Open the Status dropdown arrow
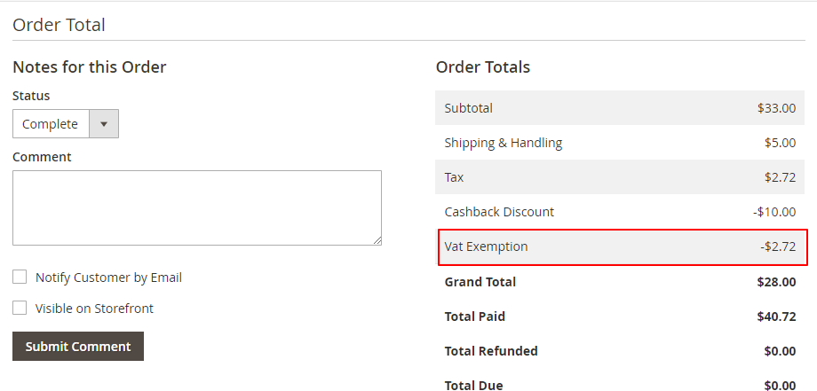Image resolution: width=817 pixels, height=391 pixels. pyautogui.click(x=104, y=124)
